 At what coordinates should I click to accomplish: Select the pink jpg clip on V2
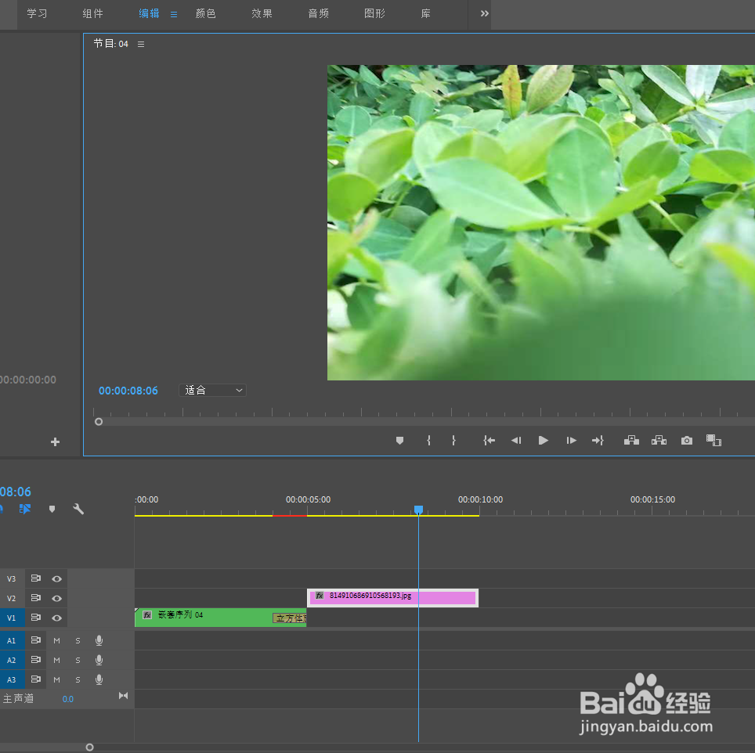[x=393, y=597]
